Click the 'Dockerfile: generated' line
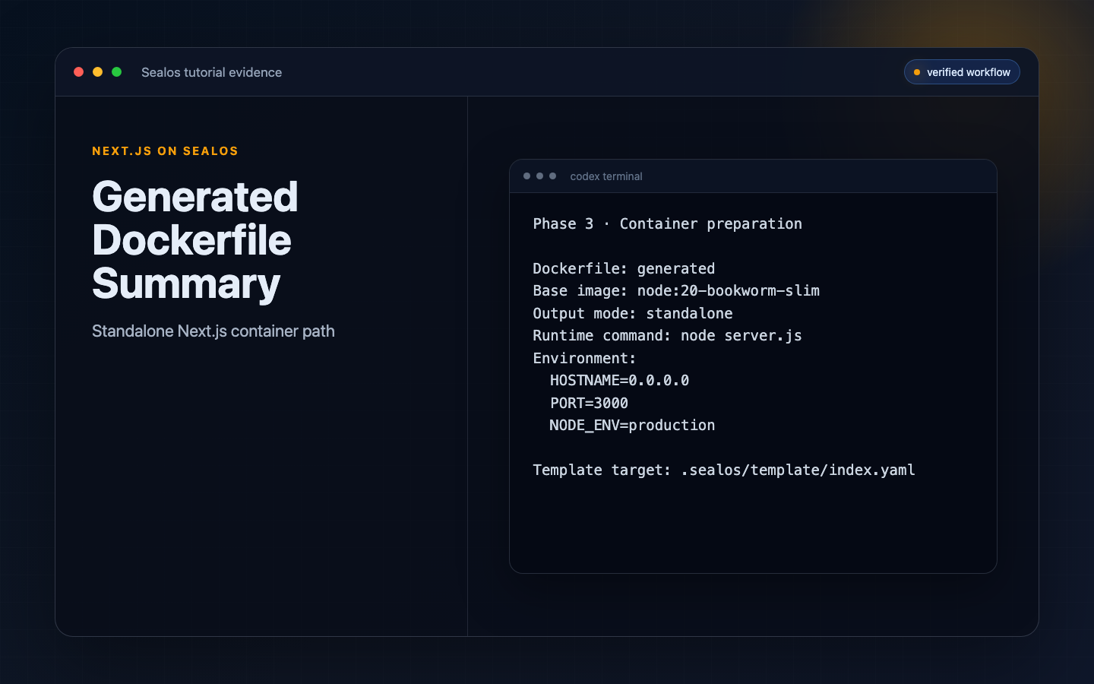1094x684 pixels. [624, 268]
